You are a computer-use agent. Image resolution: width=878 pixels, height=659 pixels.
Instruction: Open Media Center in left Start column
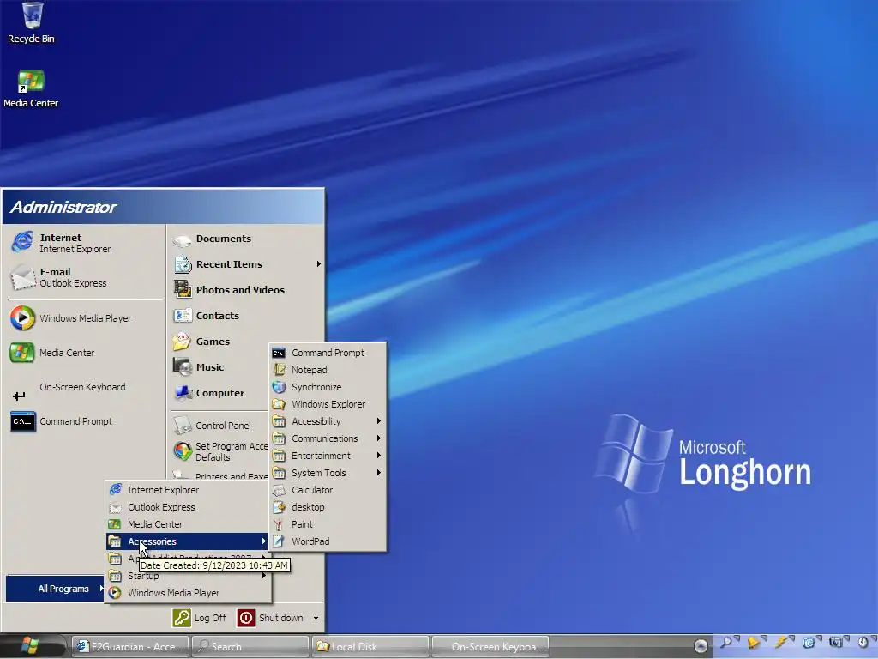[84, 353]
